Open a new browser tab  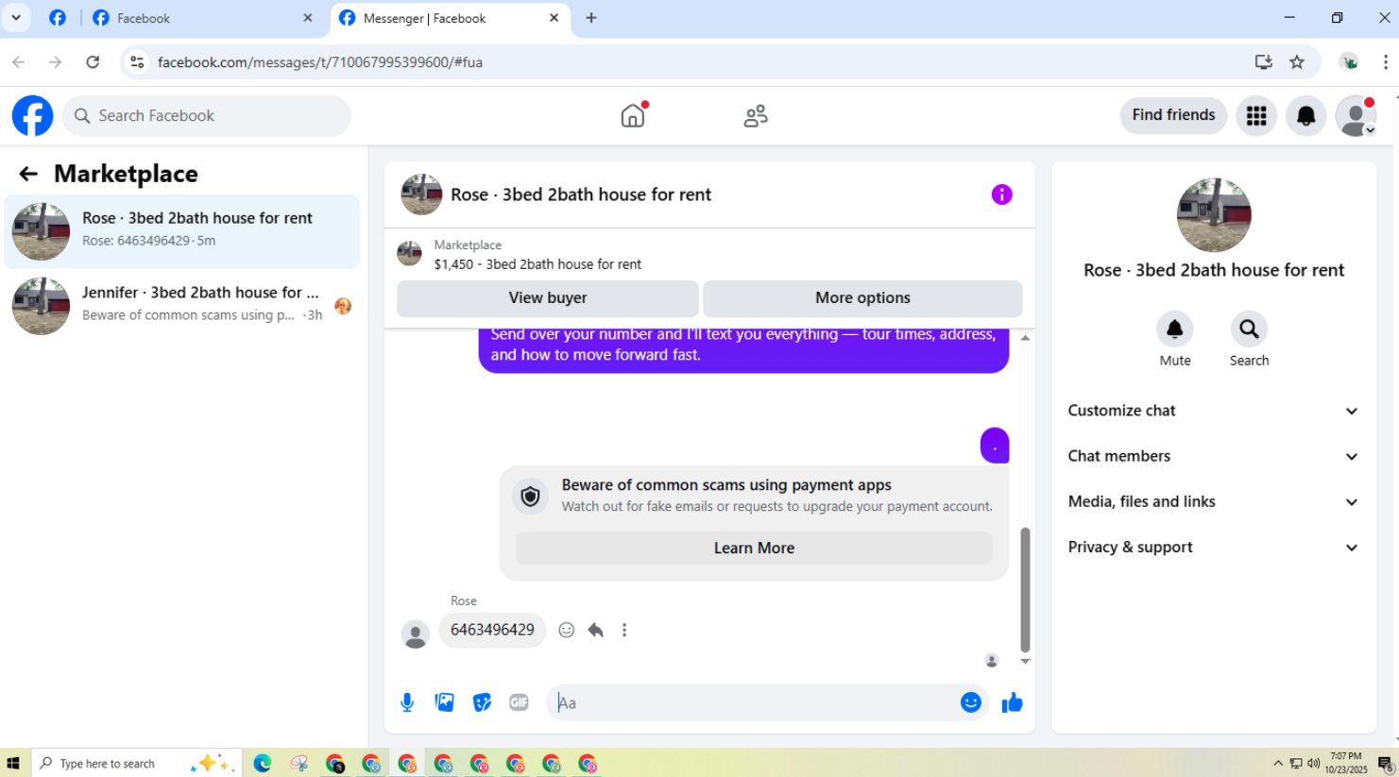pos(591,18)
